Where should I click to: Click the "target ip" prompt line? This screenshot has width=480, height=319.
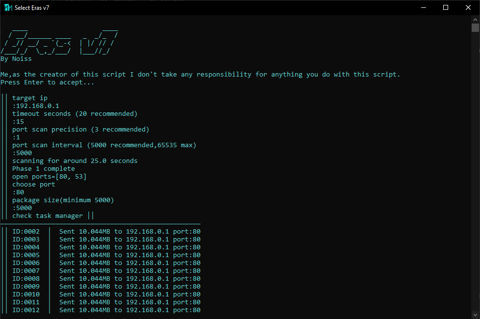(30, 98)
